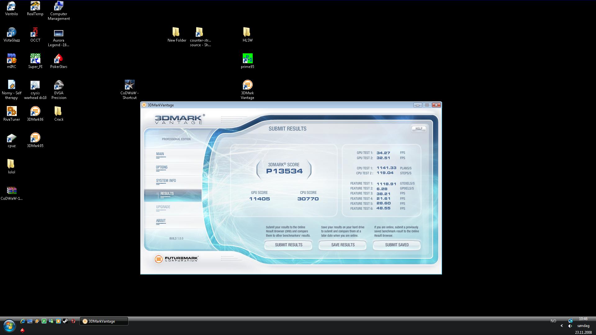
Task: Click the Futuremark Corporation logo
Action: [177, 259]
